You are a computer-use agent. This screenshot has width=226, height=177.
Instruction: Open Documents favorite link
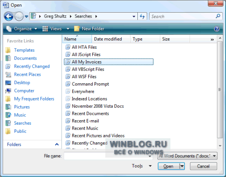(25, 58)
